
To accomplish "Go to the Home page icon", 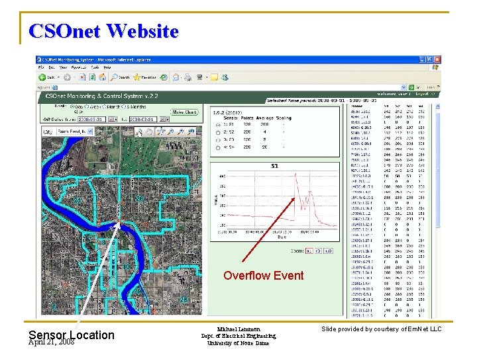I will coord(102,77).
